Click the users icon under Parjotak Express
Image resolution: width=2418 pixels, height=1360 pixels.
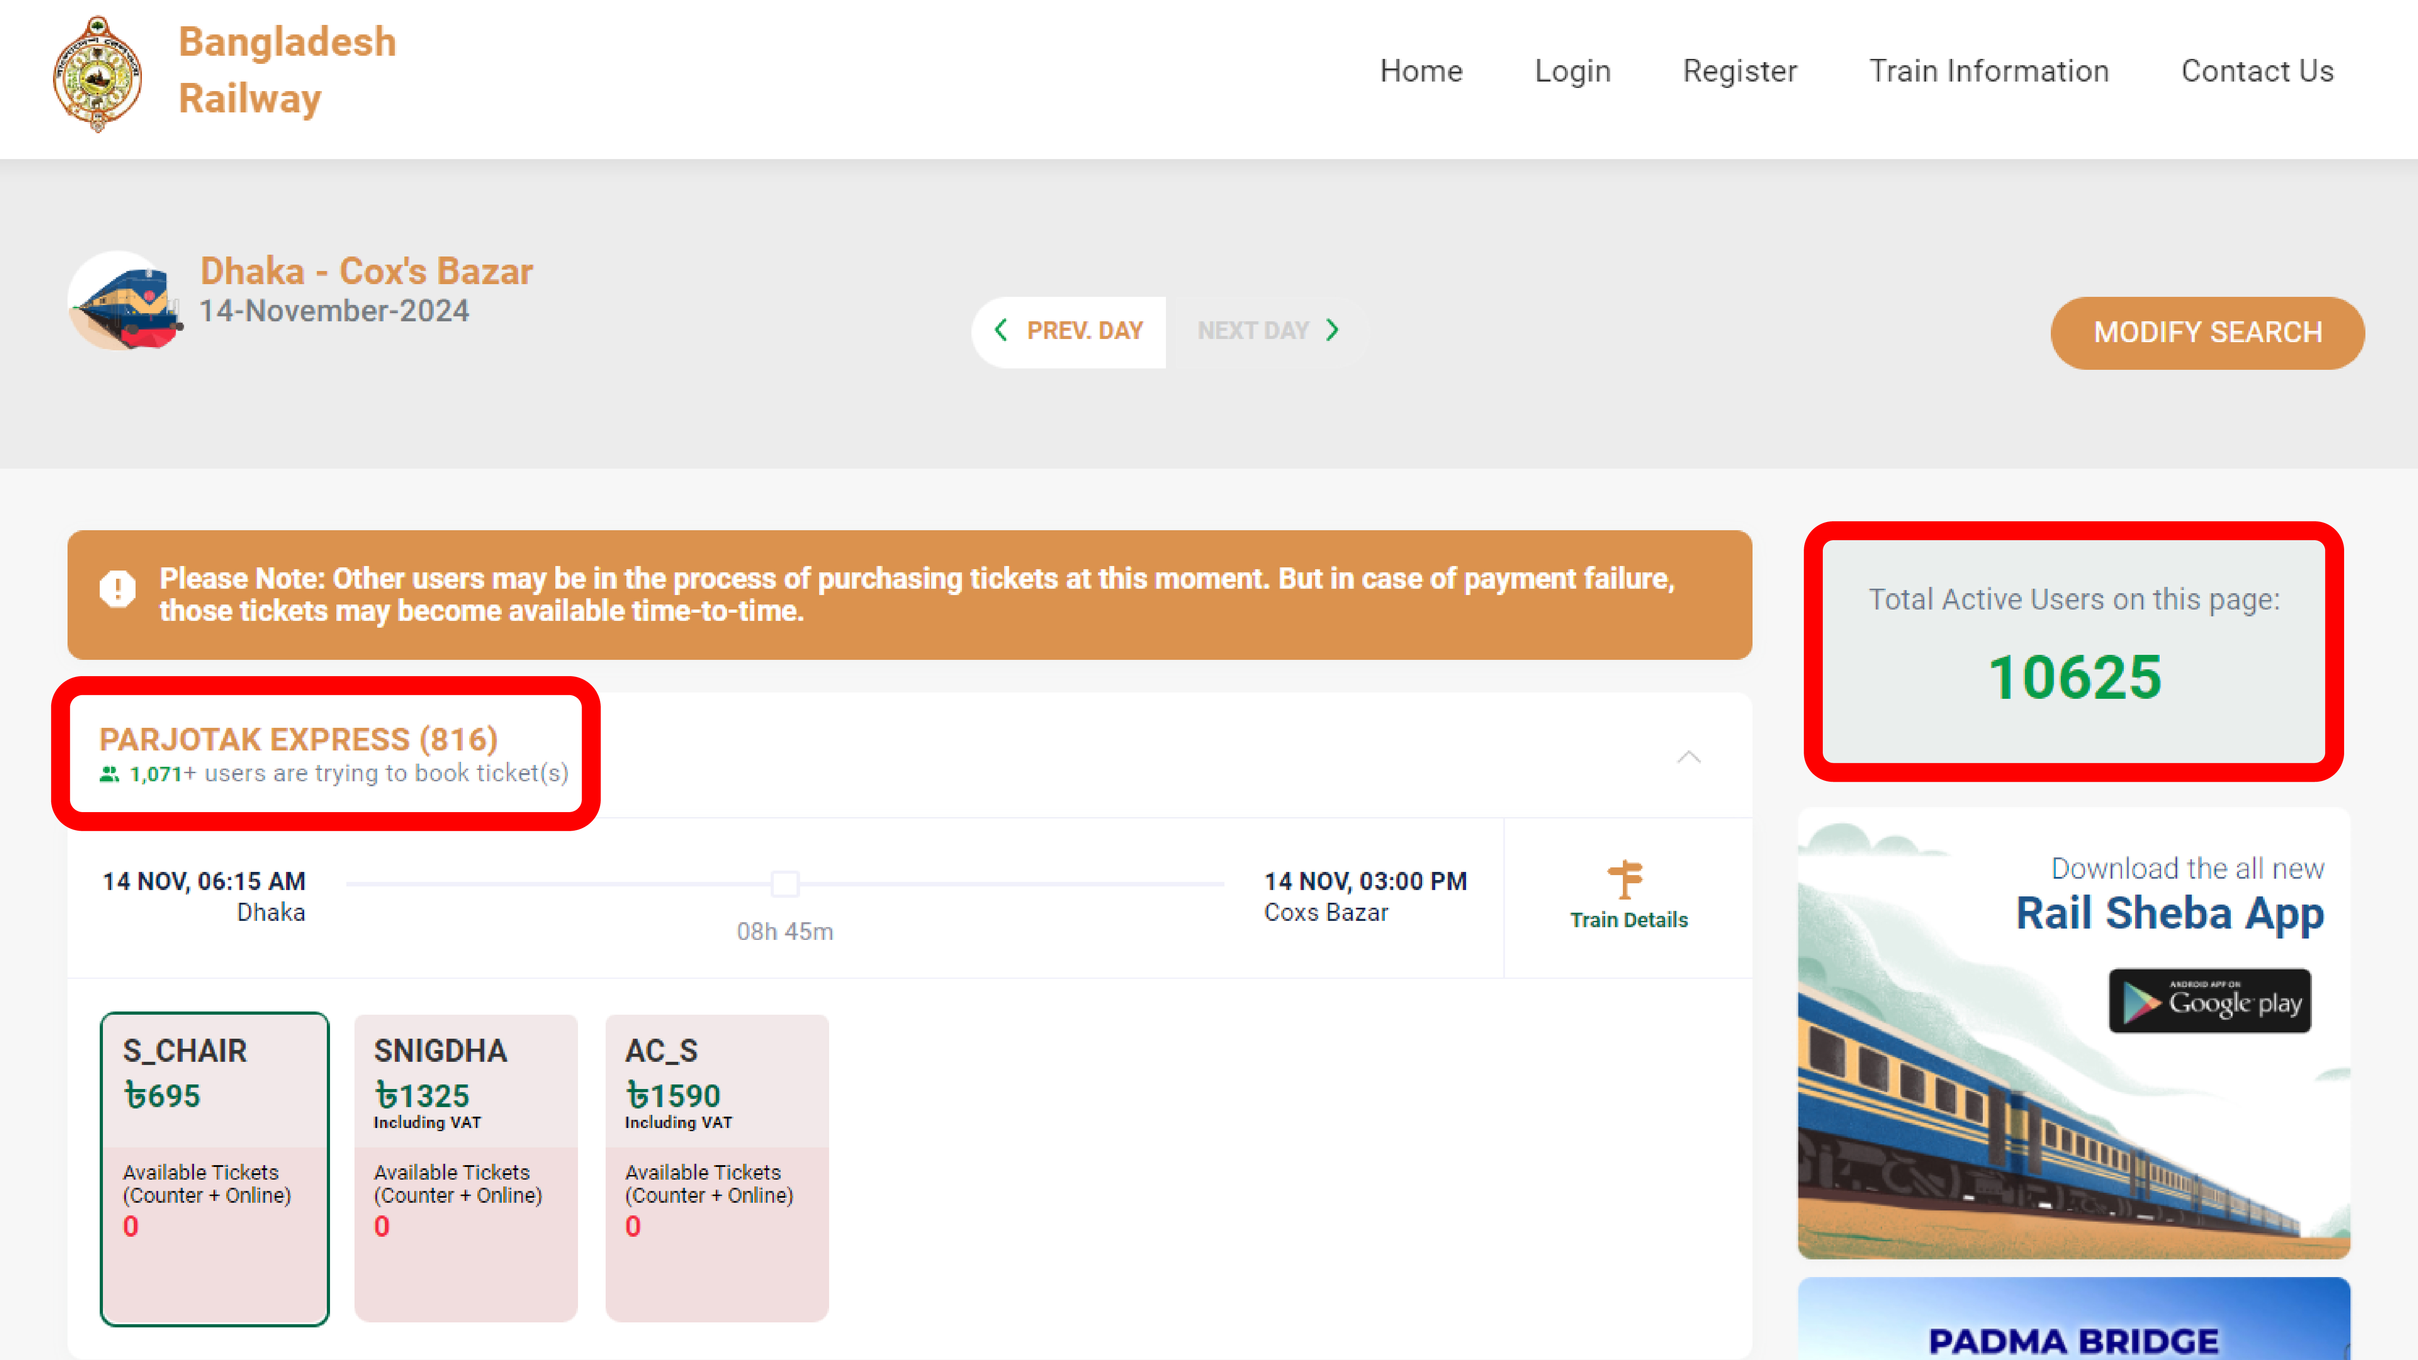[110, 774]
